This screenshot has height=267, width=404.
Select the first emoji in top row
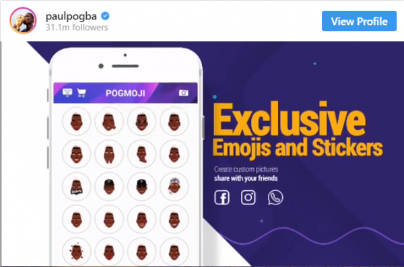point(77,122)
